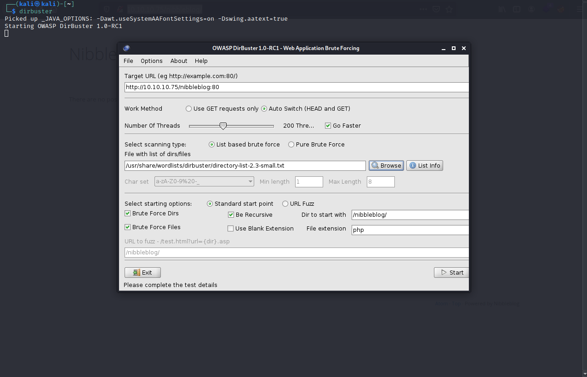Click the '200 Thre...' thread count label
The image size is (587, 377).
coord(299,126)
